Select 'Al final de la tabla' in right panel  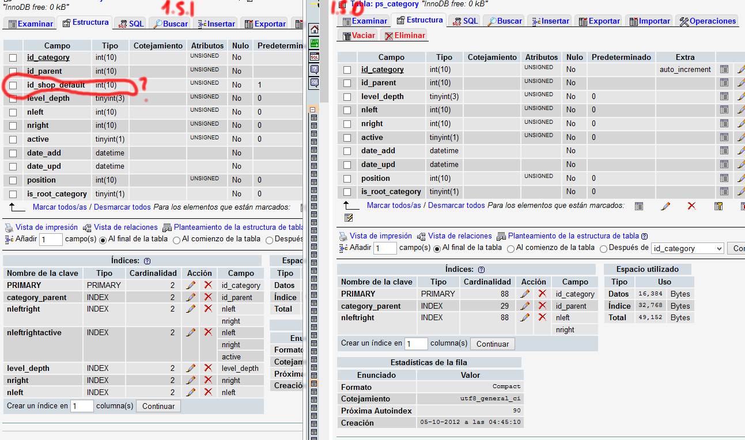point(437,248)
